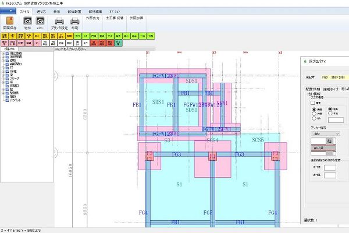349x233 pixels.
Task: Expand the 床 tree node
Action: [x=3, y=82]
